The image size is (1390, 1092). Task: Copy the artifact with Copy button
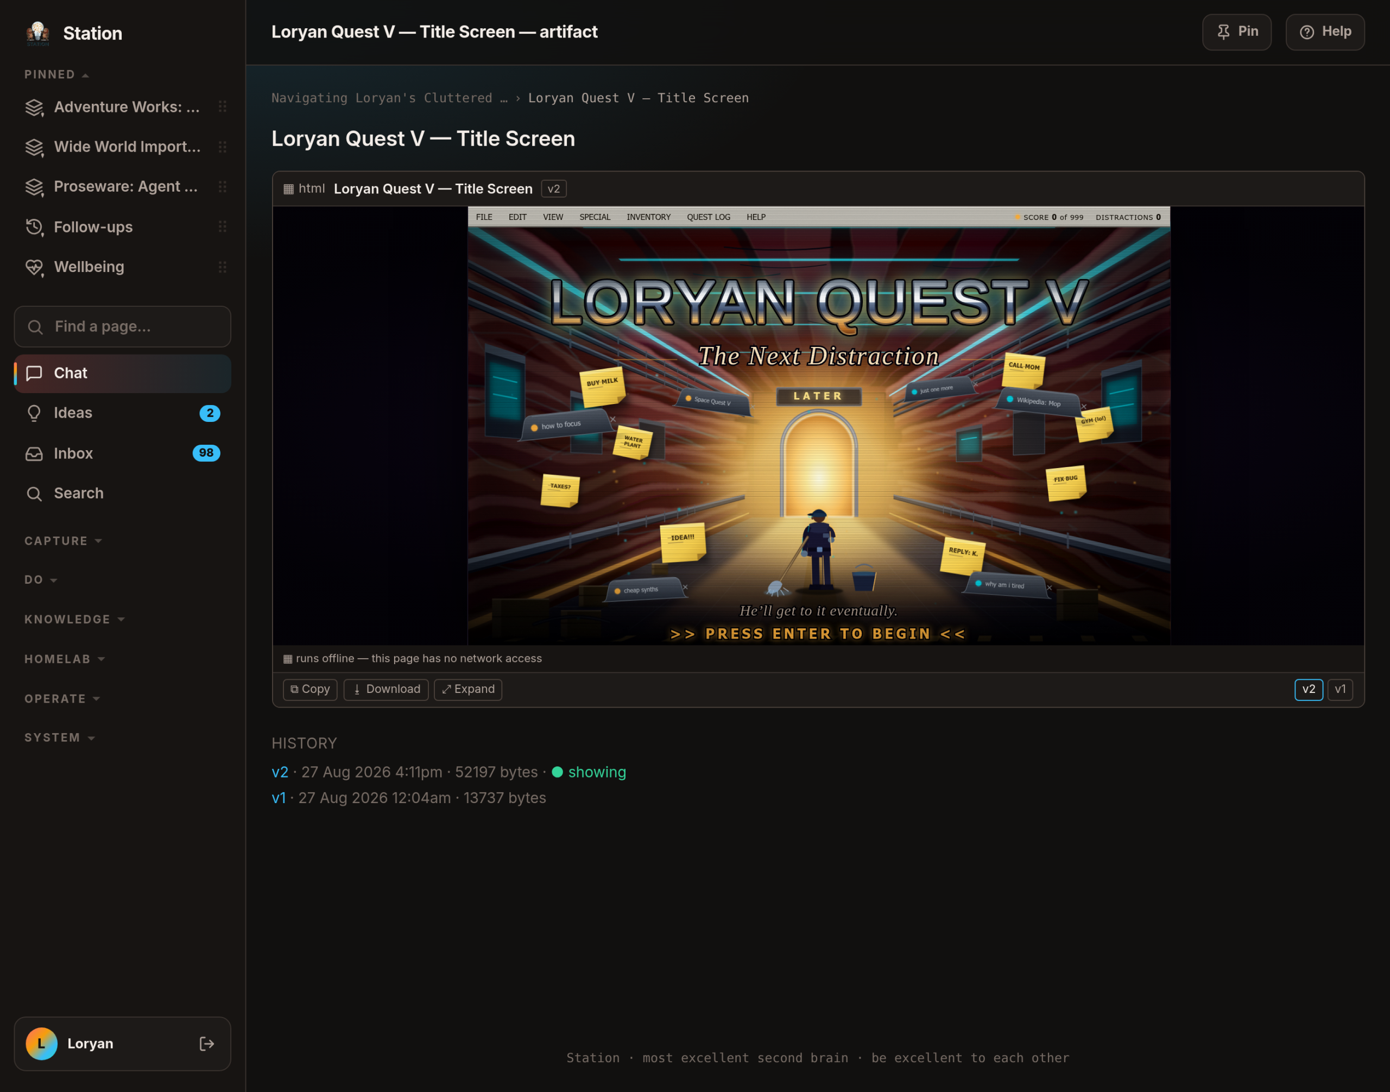[x=310, y=689]
